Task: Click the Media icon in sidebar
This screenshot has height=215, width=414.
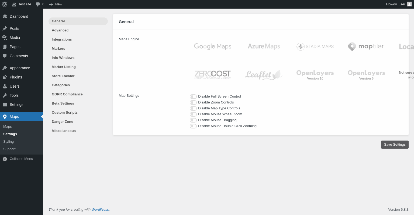Action: [x=5, y=38]
